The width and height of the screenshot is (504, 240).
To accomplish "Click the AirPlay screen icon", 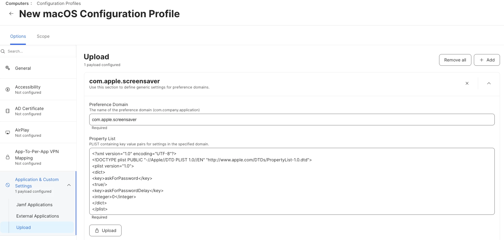I will tap(8, 132).
